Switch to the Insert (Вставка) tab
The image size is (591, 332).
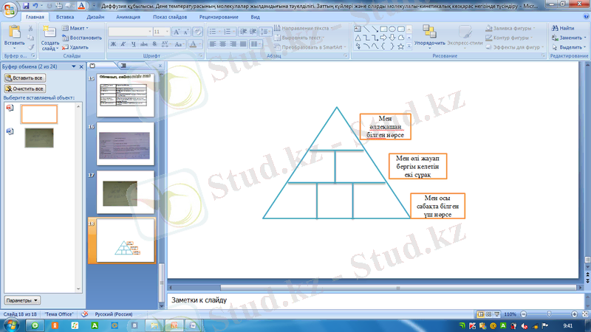point(64,15)
